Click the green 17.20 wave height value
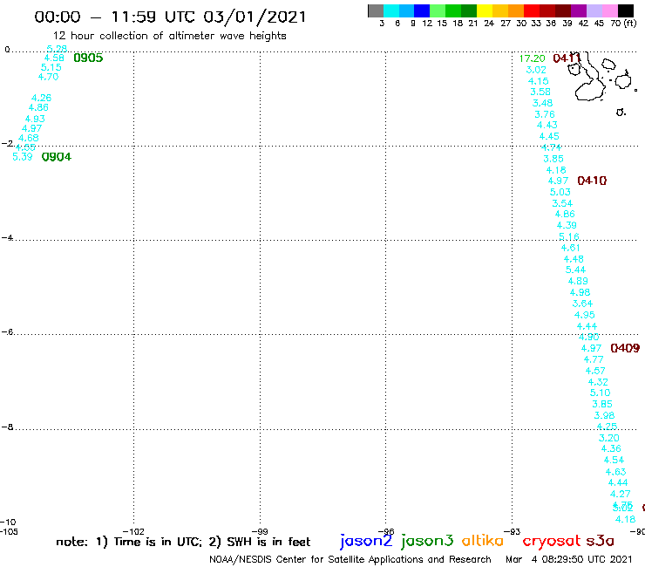The height and width of the screenshot is (567, 645). coord(532,58)
